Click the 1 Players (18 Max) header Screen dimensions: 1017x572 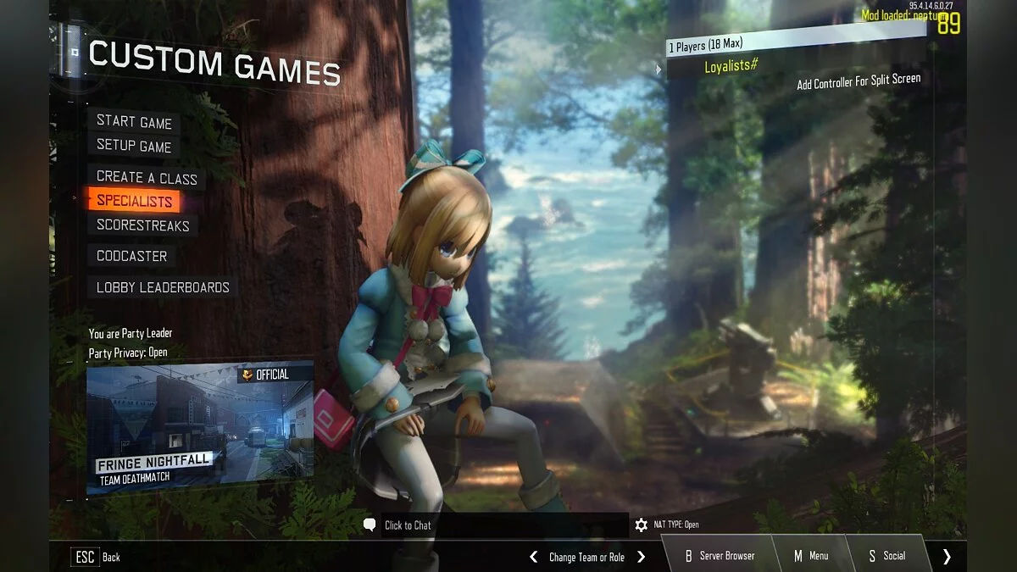pos(797,38)
